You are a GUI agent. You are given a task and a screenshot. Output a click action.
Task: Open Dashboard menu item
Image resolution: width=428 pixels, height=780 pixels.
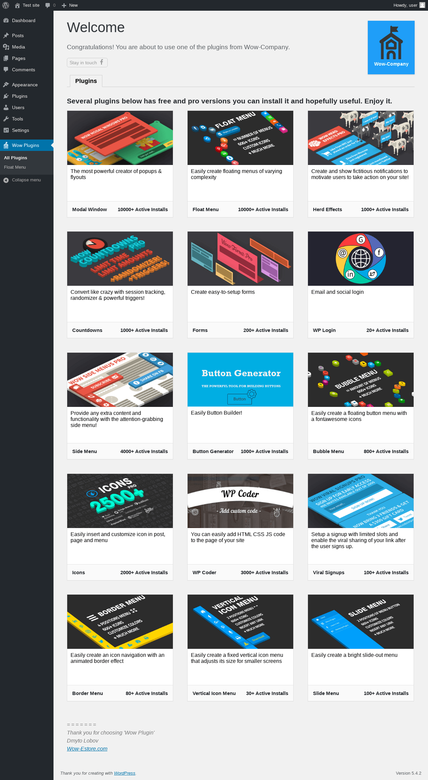(x=27, y=20)
